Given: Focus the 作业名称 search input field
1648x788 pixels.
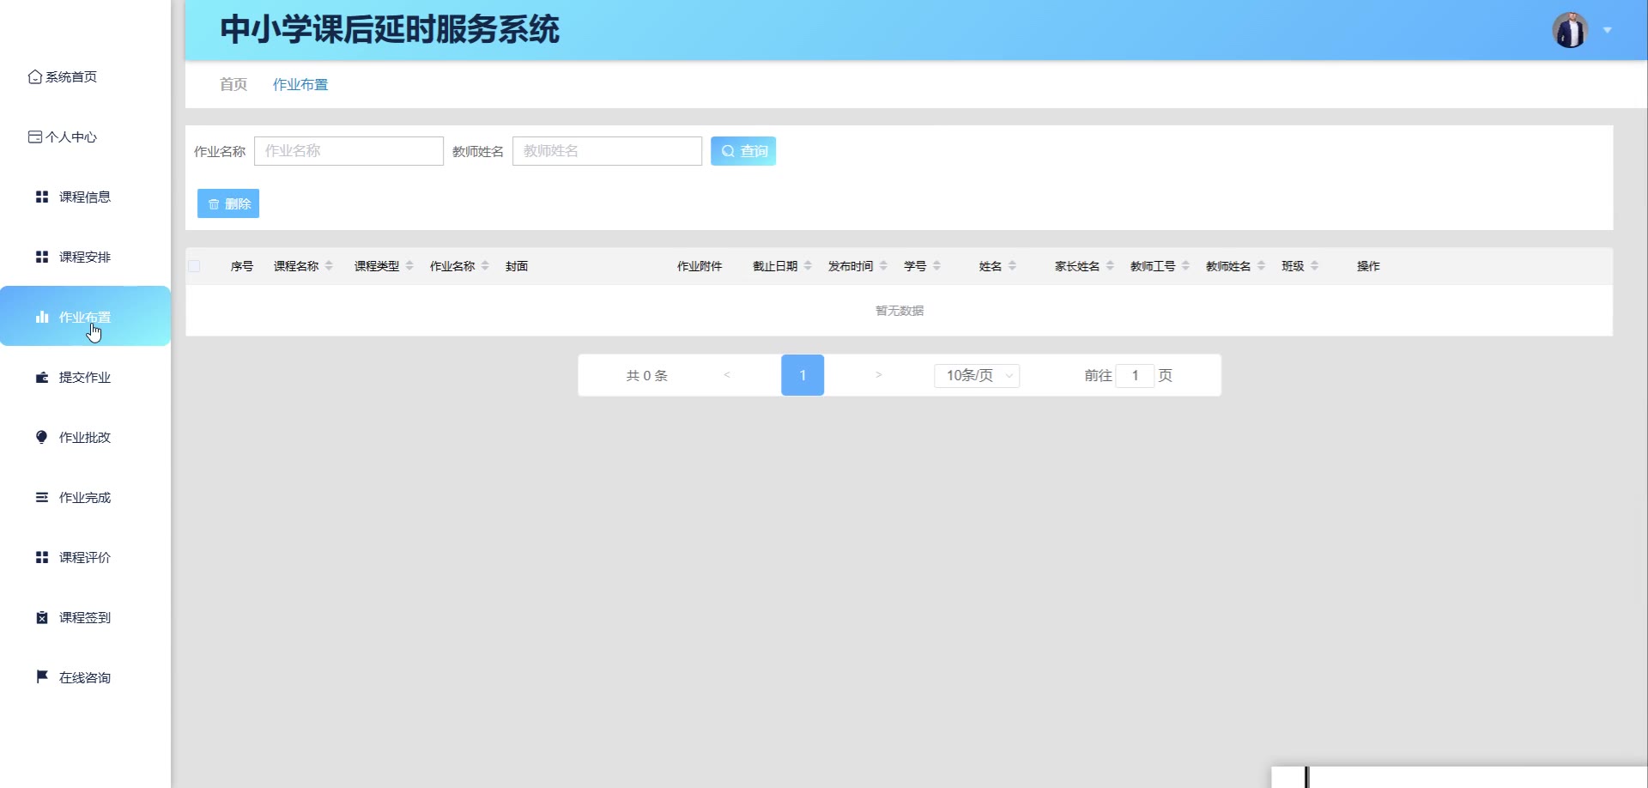Looking at the screenshot, I should point(348,151).
